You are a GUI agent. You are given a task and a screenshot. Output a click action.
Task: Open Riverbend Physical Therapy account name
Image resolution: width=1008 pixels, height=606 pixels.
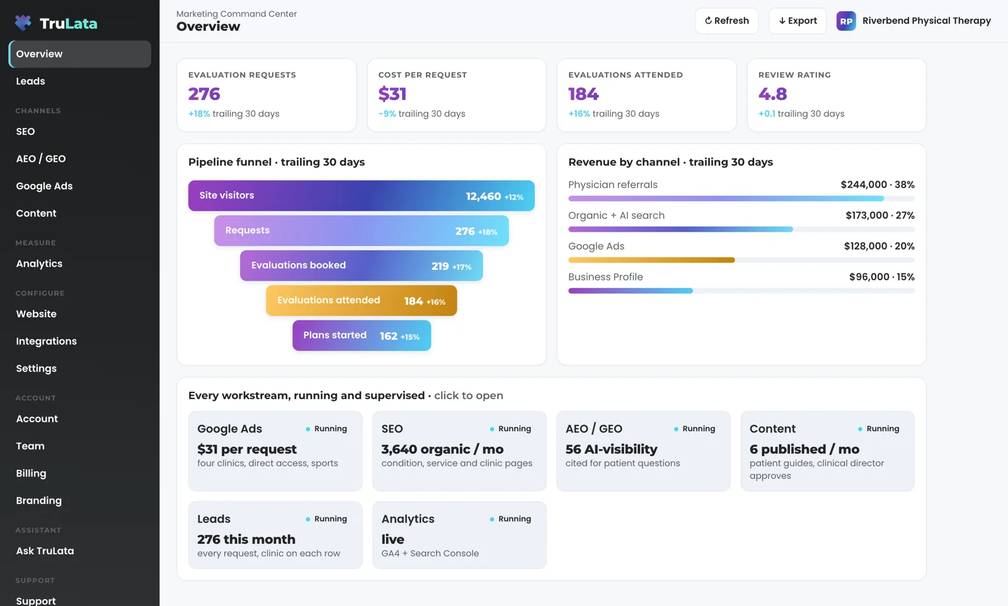[926, 21]
